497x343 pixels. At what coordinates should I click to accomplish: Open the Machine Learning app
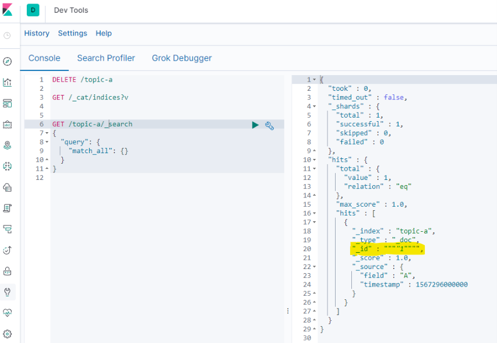(x=8, y=166)
